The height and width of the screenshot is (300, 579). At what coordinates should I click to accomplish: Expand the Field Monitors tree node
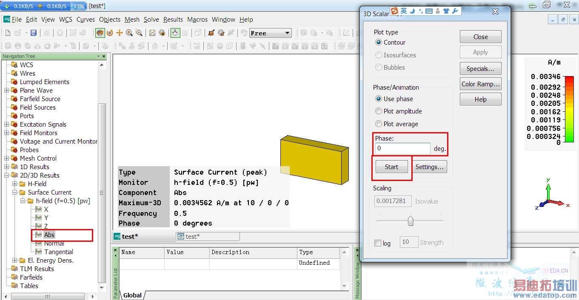[x=7, y=133]
